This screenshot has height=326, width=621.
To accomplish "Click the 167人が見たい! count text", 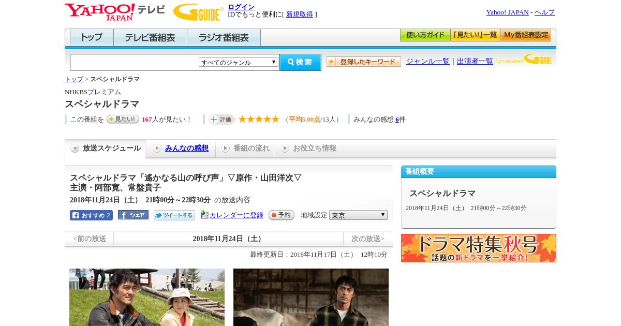I will coord(166,120).
